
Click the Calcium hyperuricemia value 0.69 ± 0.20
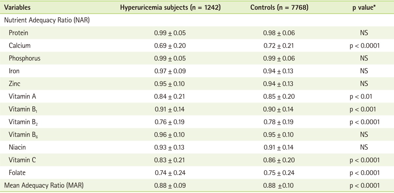(x=170, y=45)
